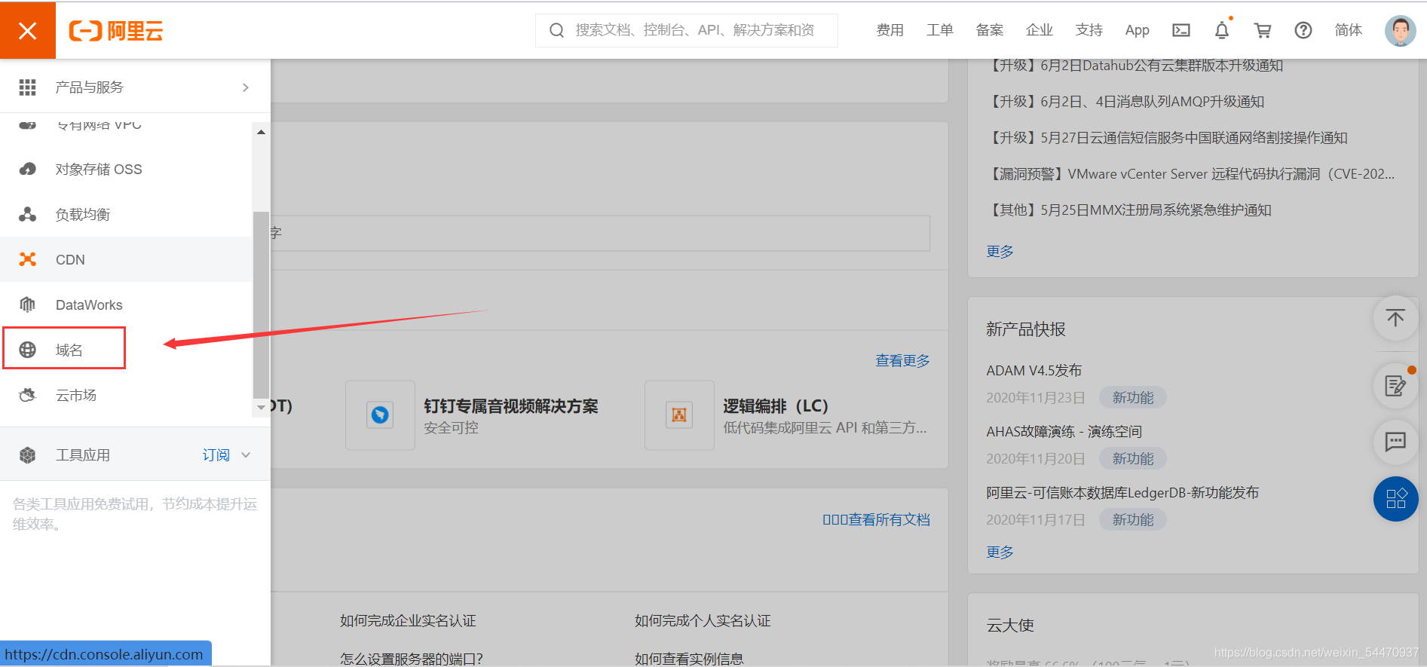The image size is (1427, 667).
Task: Open 备案 in top navigation
Action: [990, 30]
